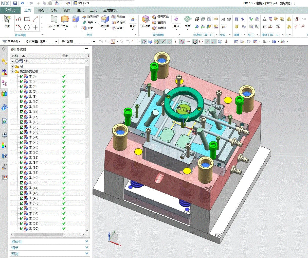308x258 pixels.
Task: Switch to the 应用模块 ribbon tab
Action: (110, 10)
